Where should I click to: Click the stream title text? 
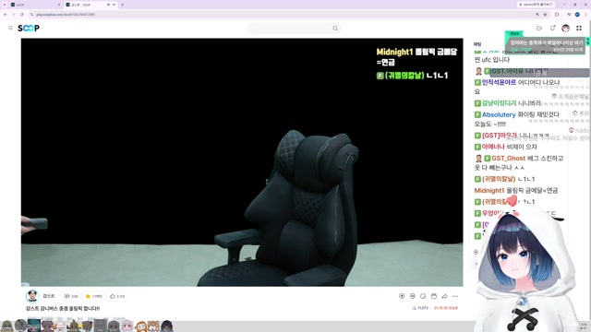tap(63, 308)
